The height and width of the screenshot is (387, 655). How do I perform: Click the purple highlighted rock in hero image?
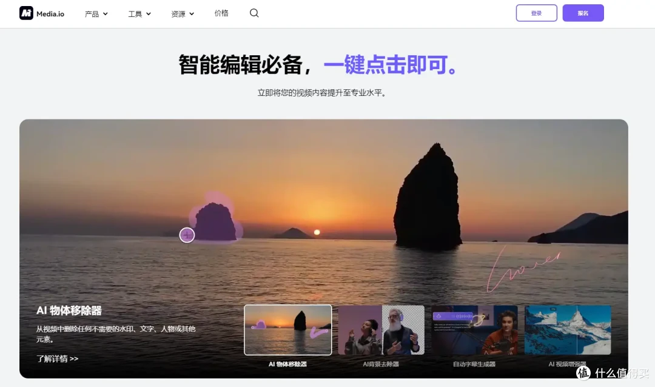point(215,221)
